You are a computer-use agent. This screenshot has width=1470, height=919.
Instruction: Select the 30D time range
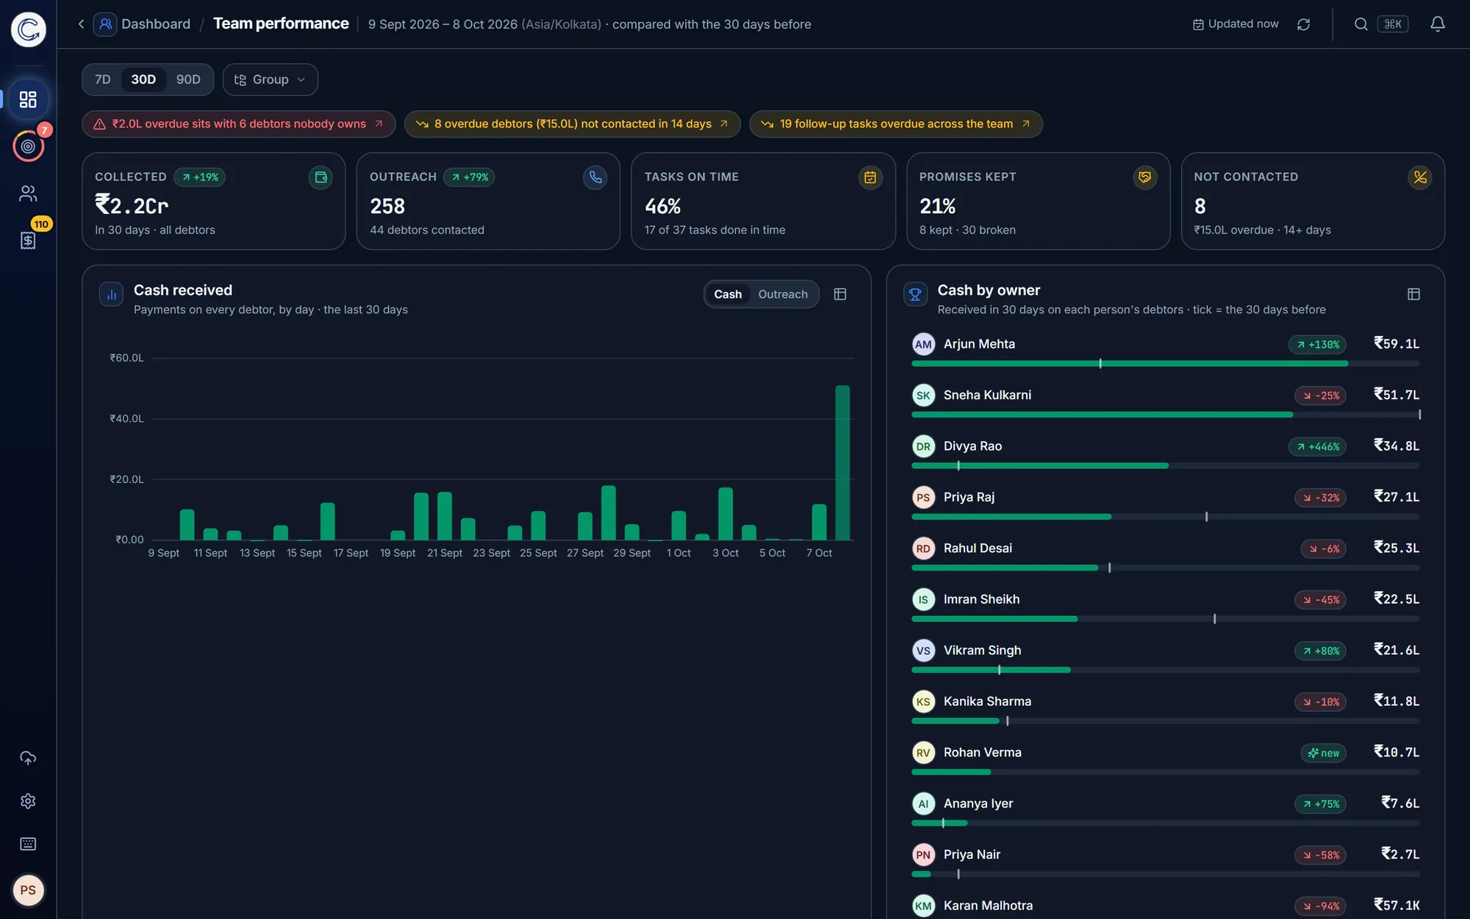pyautogui.click(x=143, y=79)
